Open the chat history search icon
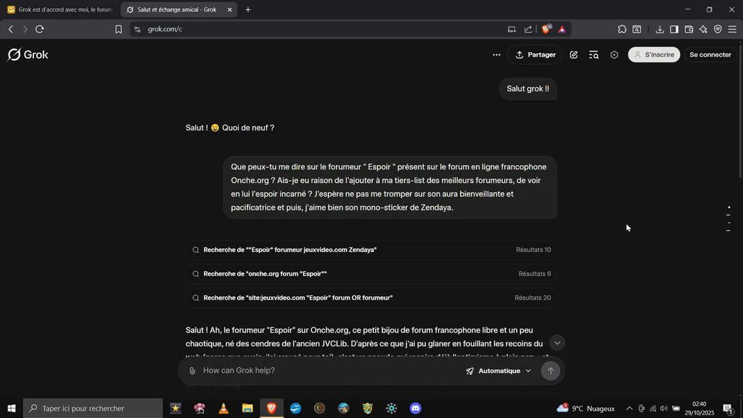 pos(594,55)
